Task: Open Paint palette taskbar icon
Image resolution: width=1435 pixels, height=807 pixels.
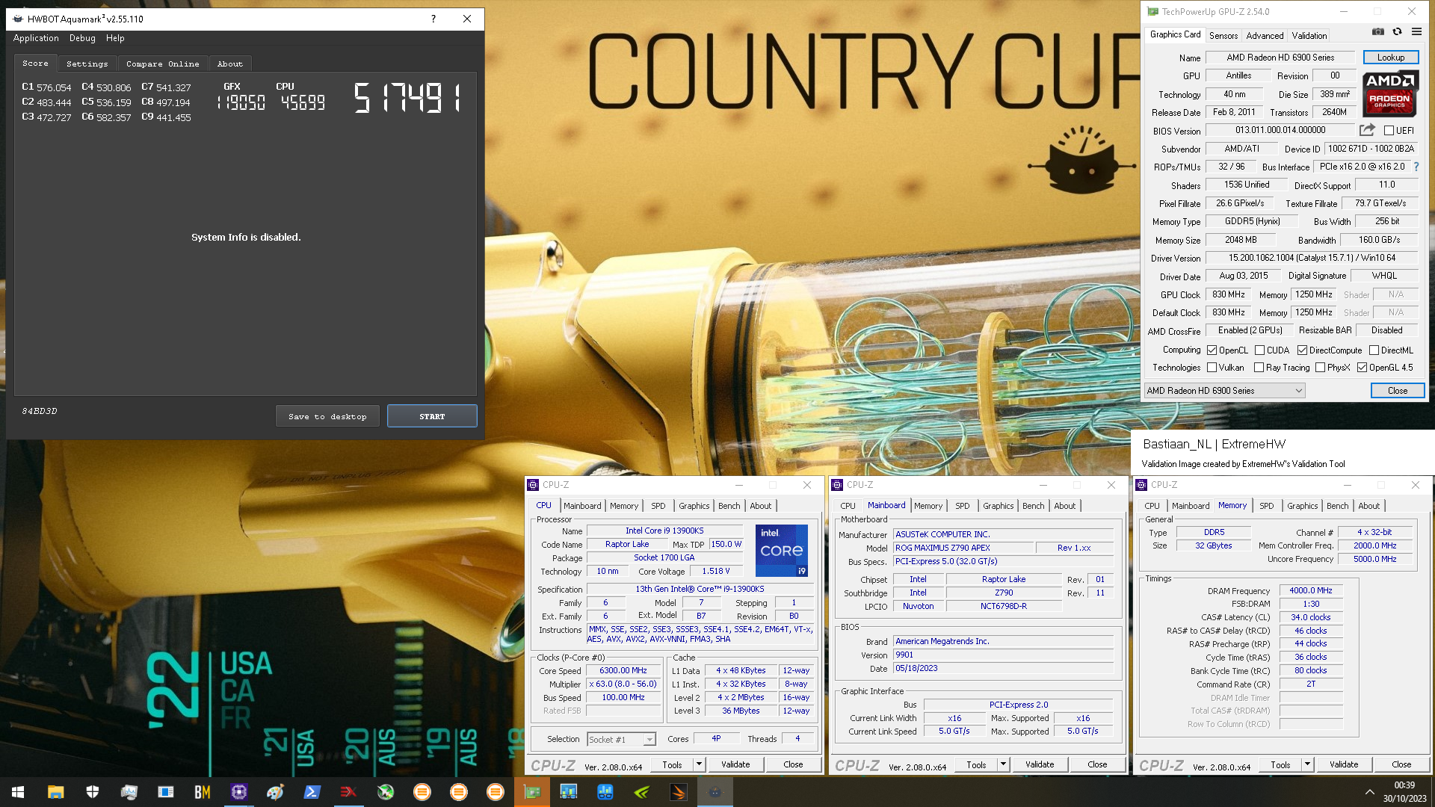Action: click(x=275, y=792)
